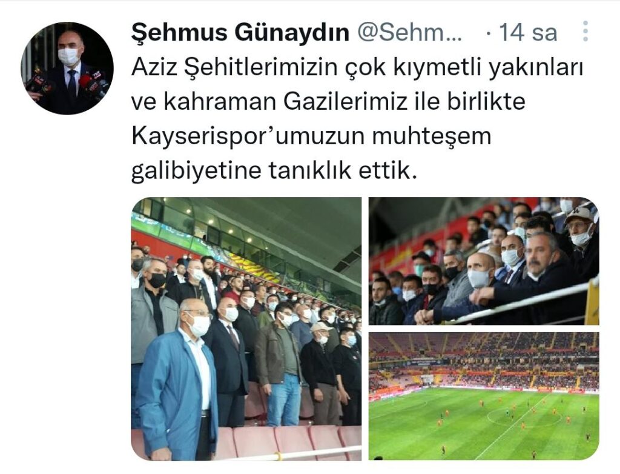This screenshot has height=474, width=620.
Task: Open the bottom-right football pitch photo
Action: 484,396
